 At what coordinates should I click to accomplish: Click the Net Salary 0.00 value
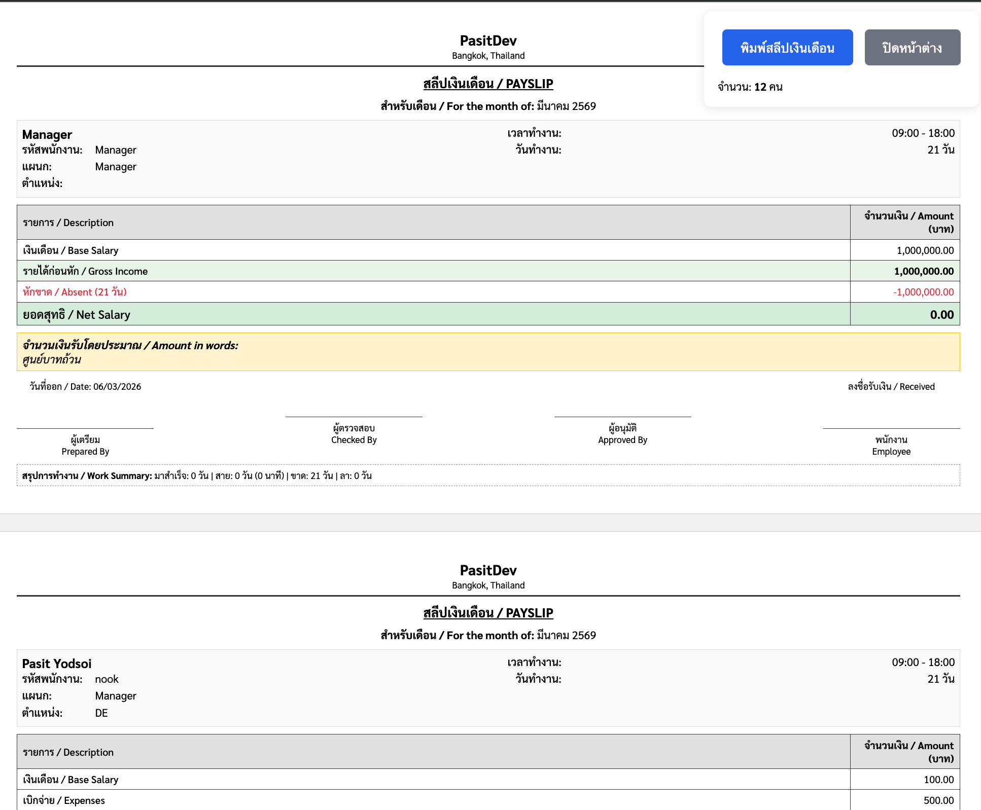click(x=941, y=315)
